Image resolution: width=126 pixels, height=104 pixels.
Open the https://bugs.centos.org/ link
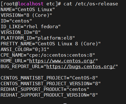pos(81,67)
